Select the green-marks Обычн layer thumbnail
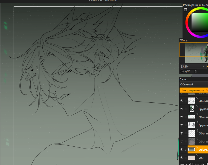Viewport: 208px width, 165px height. click(x=192, y=117)
